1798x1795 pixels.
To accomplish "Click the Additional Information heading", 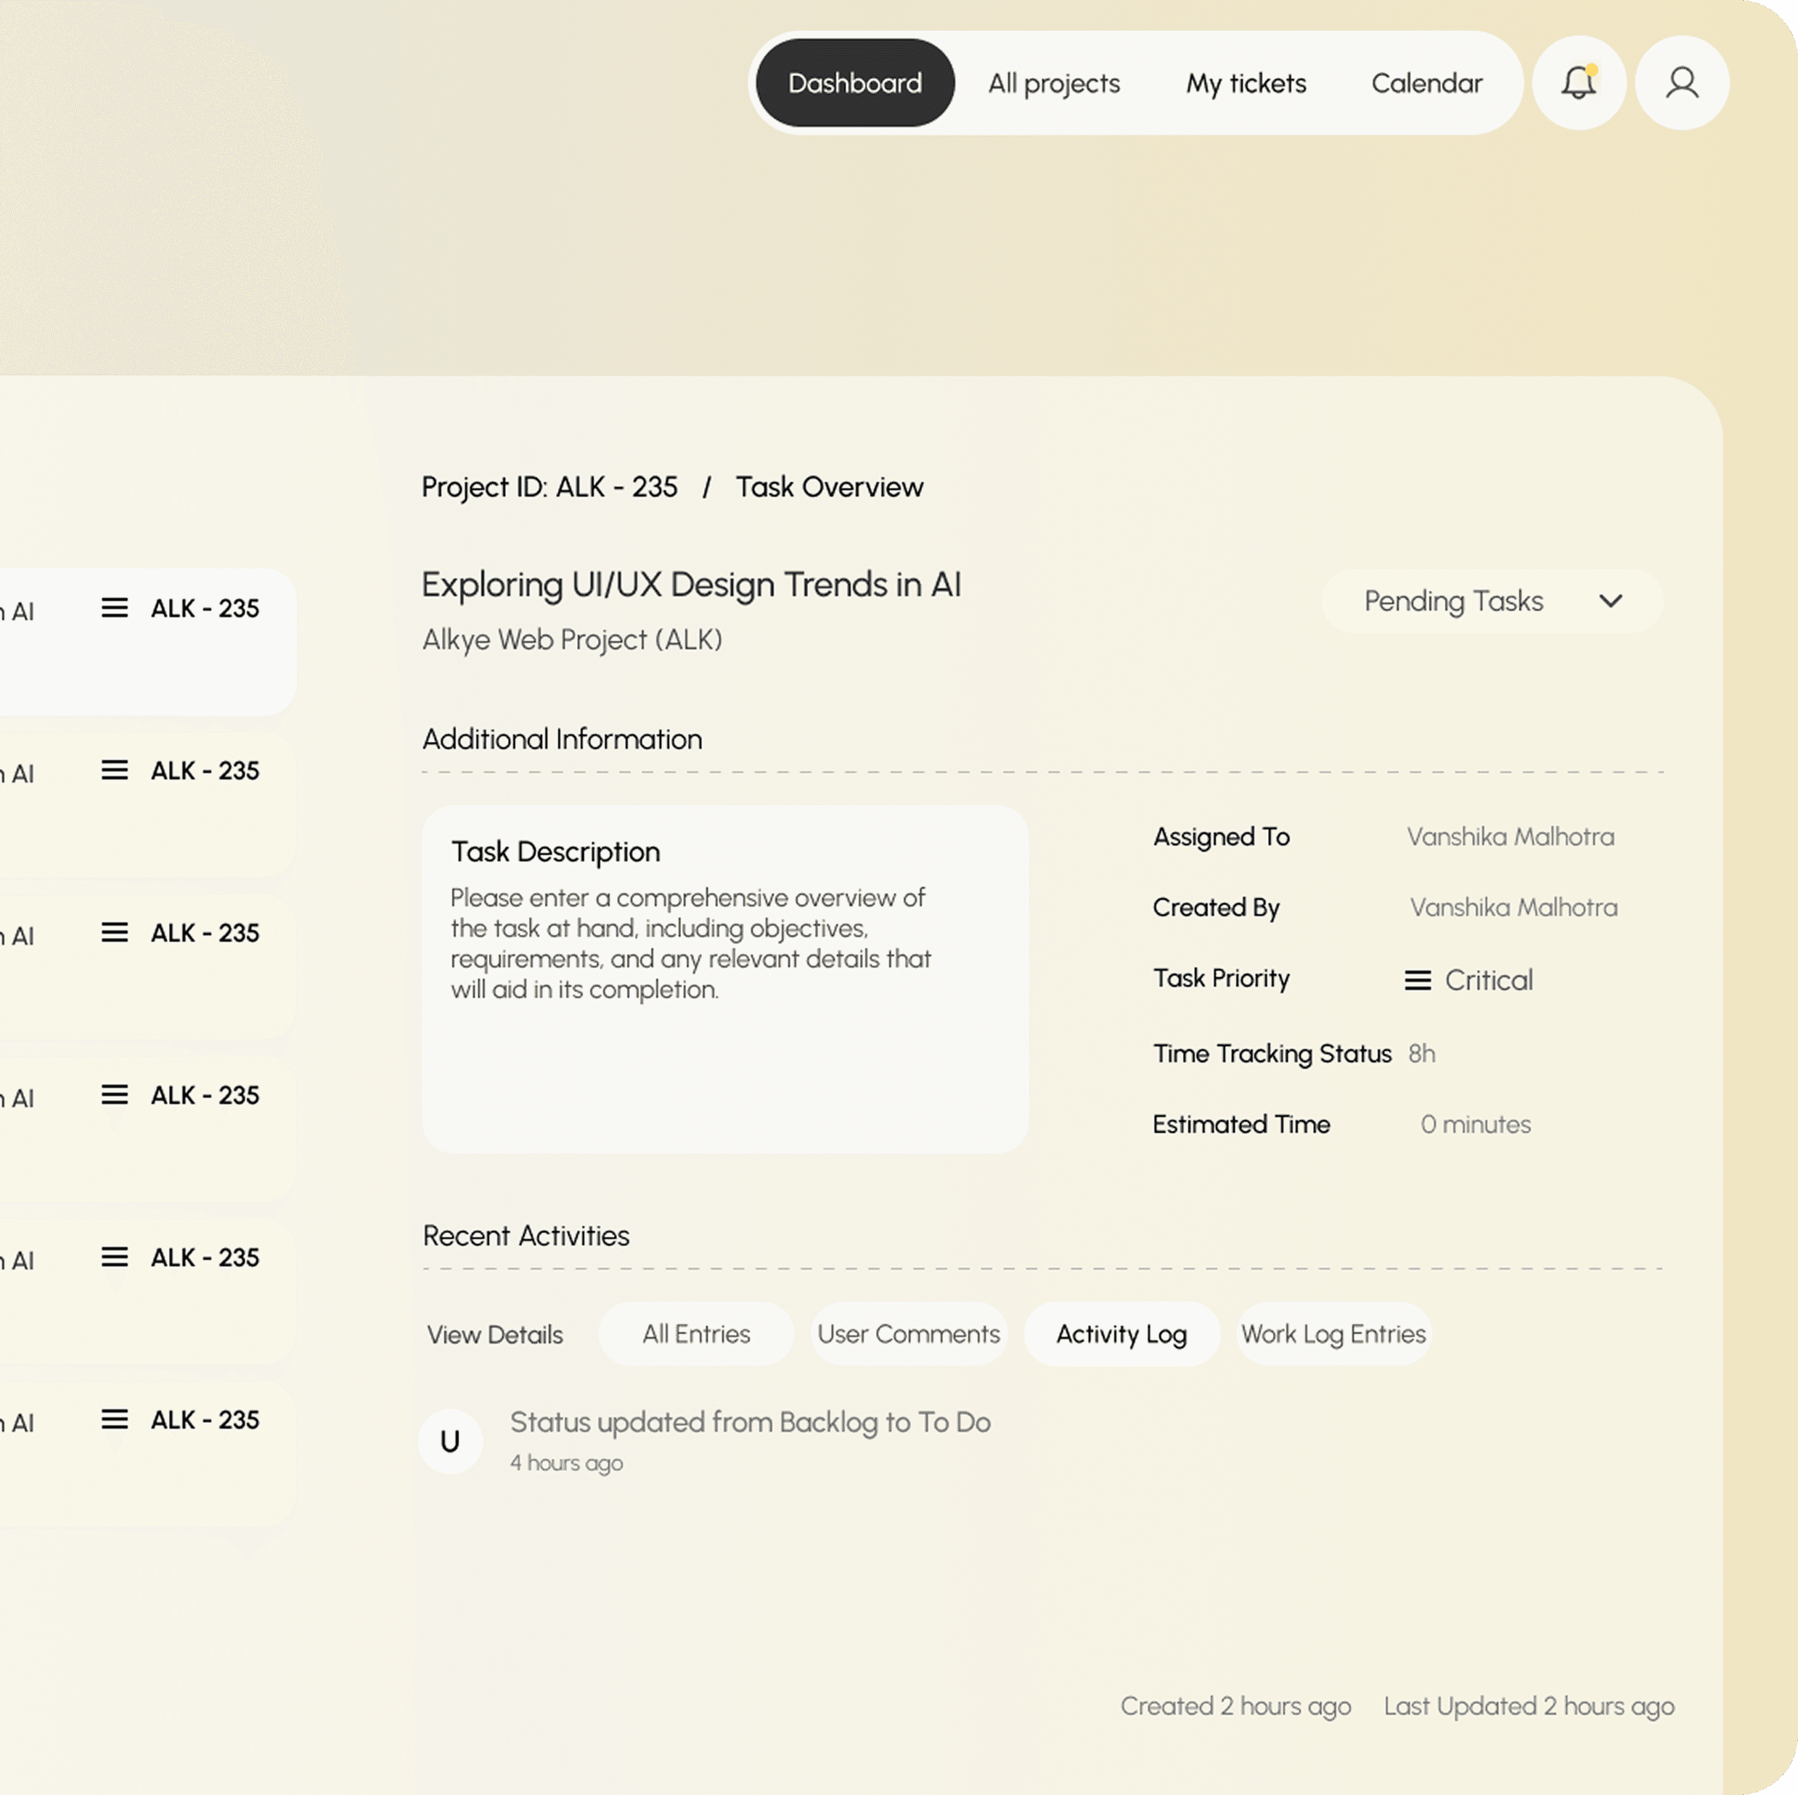I will (562, 739).
